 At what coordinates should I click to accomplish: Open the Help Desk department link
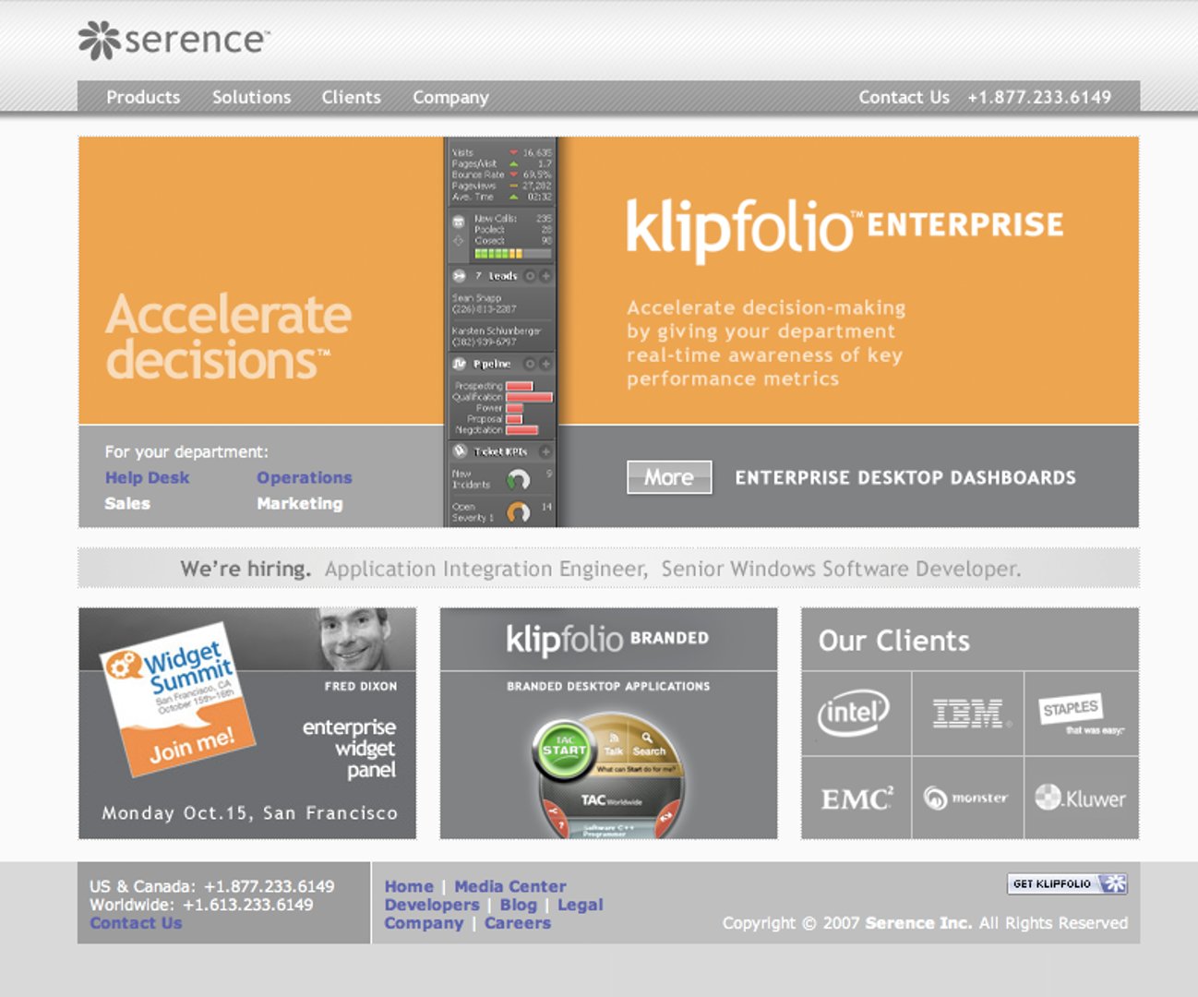click(x=147, y=477)
